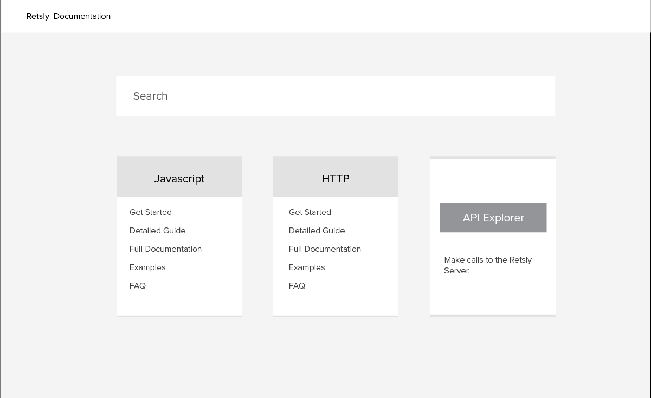The width and height of the screenshot is (651, 398).
Task: Launch the API Explorer
Action: (x=493, y=218)
